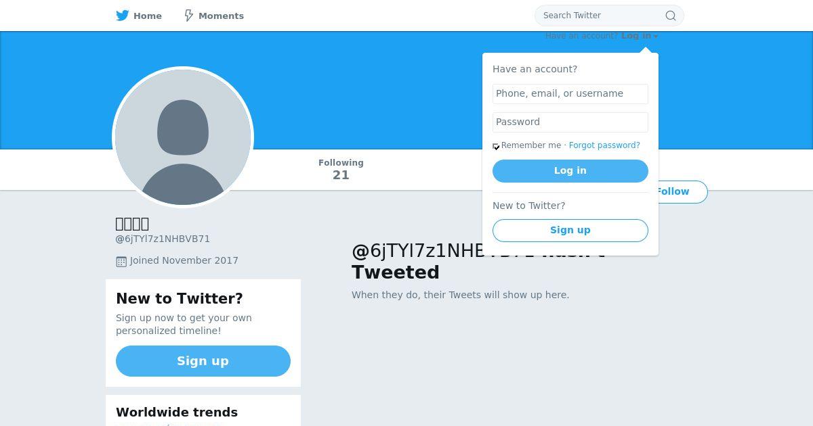Open the Moments tab
The image size is (813, 426).
click(214, 16)
